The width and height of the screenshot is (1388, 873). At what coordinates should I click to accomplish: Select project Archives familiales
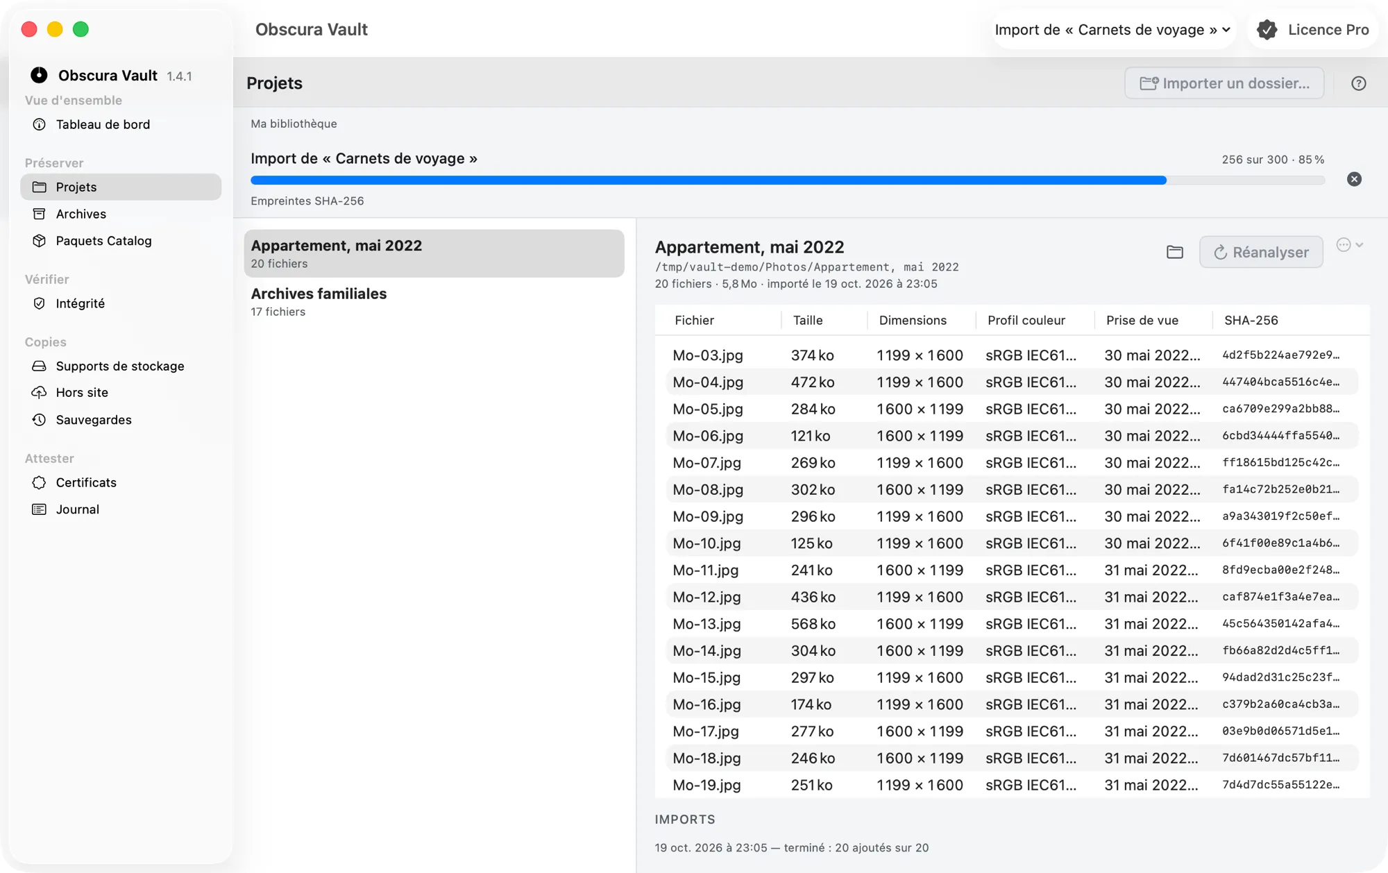tap(434, 302)
